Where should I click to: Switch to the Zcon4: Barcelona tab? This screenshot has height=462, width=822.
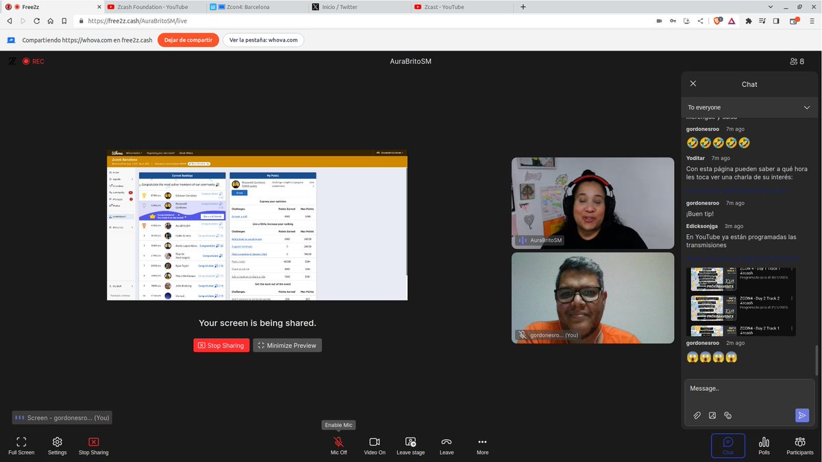point(257,7)
